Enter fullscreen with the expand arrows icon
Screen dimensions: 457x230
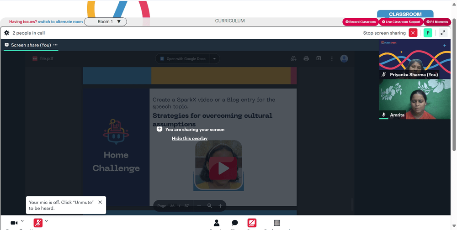coord(443,33)
